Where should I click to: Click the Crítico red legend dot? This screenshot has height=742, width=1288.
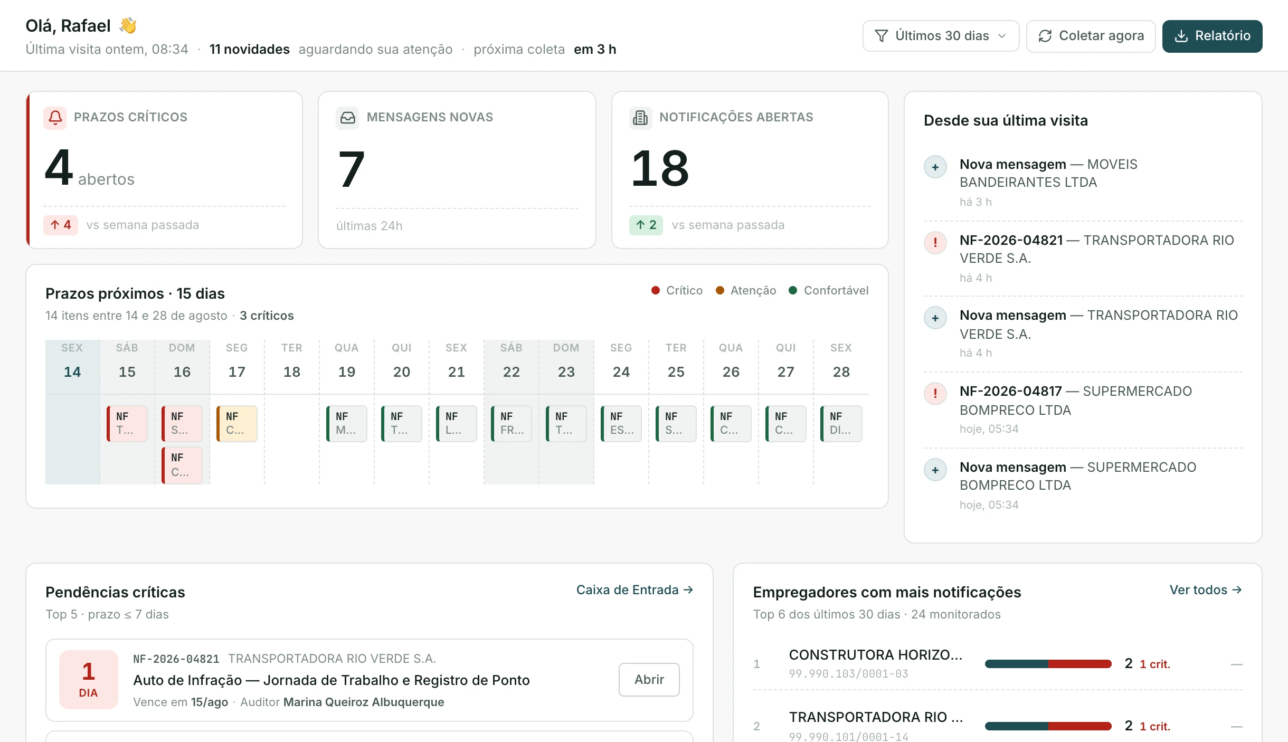(656, 290)
